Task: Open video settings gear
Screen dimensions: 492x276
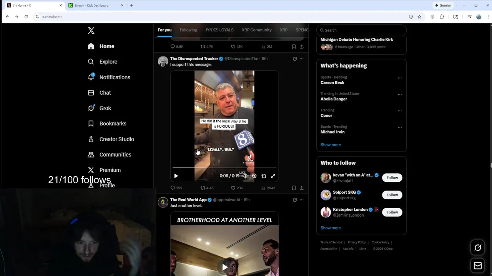Action: (x=254, y=176)
